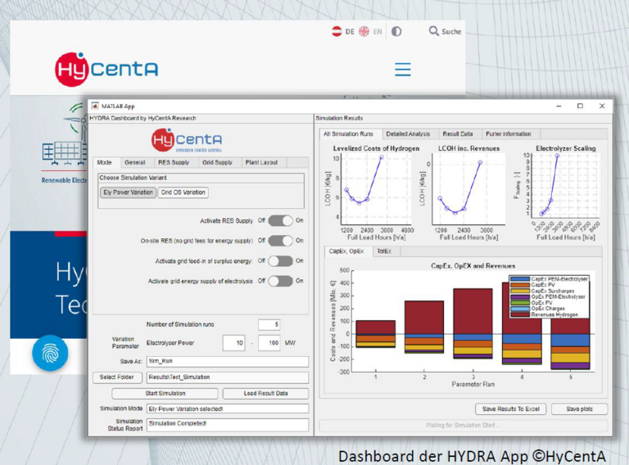The image size is (629, 465).
Task: Show the TotEx chart tab
Action: point(382,252)
